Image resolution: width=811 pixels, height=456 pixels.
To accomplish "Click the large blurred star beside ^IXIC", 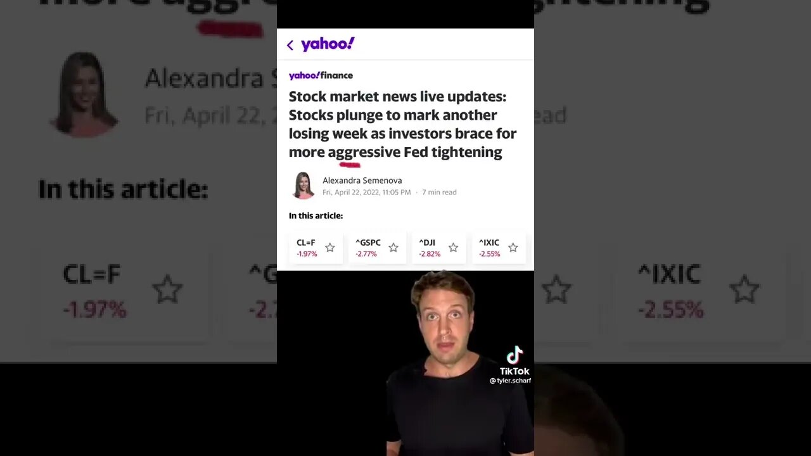I will (744, 290).
